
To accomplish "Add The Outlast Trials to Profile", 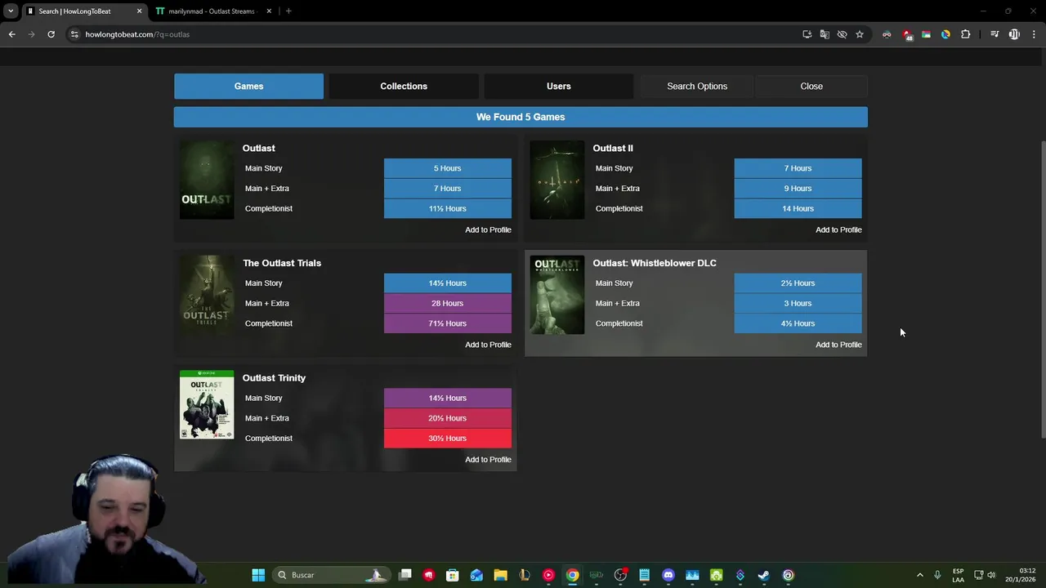I will 488,345.
